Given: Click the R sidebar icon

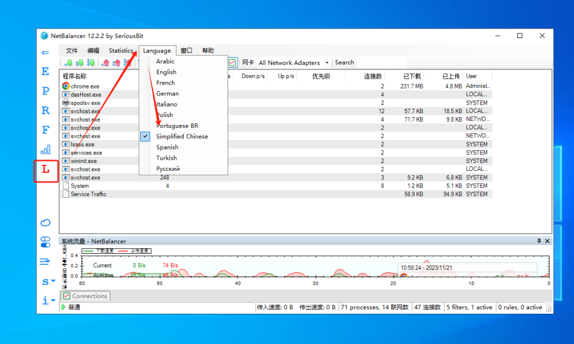Looking at the screenshot, I should click(45, 110).
